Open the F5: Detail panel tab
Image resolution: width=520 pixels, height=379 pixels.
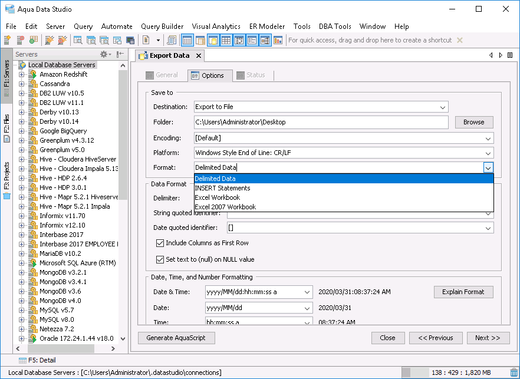point(37,360)
